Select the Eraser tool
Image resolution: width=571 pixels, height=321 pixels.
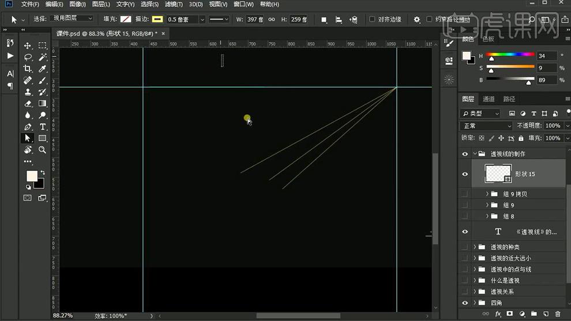click(27, 104)
